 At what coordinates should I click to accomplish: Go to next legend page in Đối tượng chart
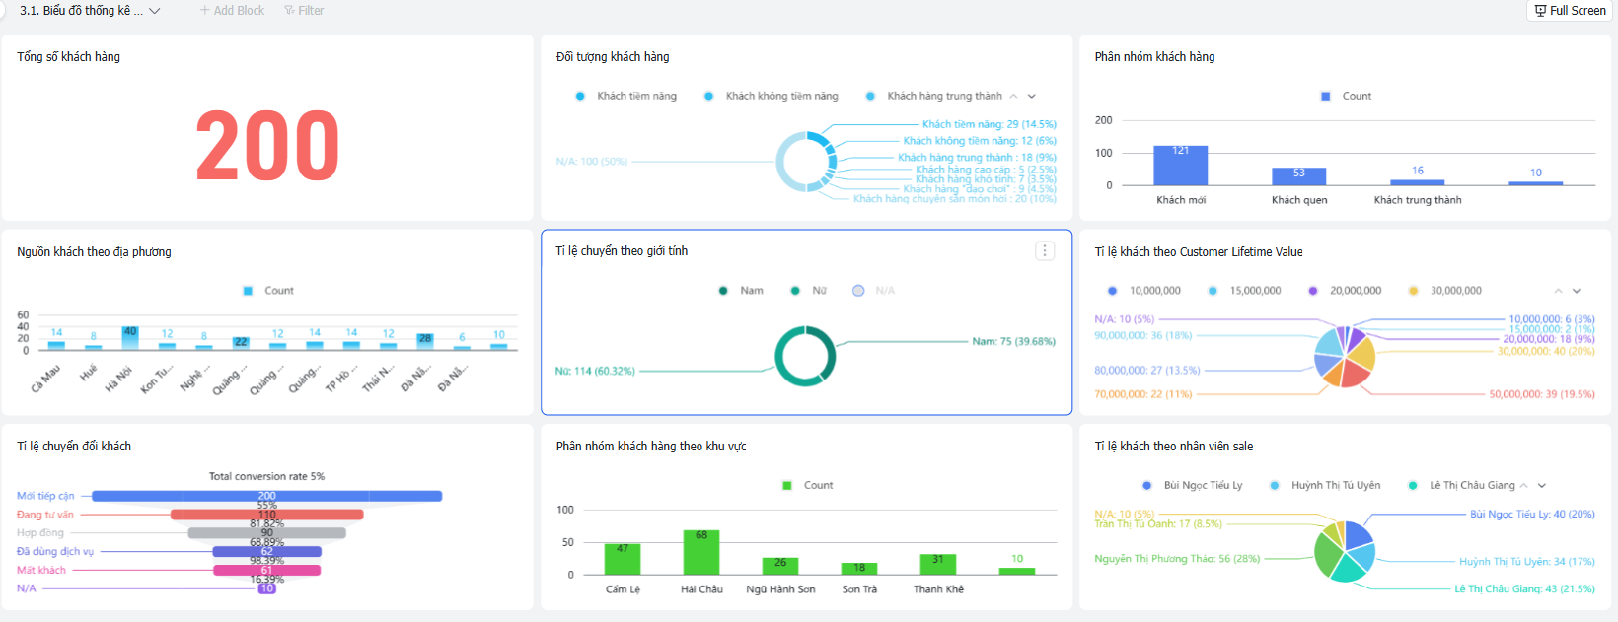tap(1032, 97)
